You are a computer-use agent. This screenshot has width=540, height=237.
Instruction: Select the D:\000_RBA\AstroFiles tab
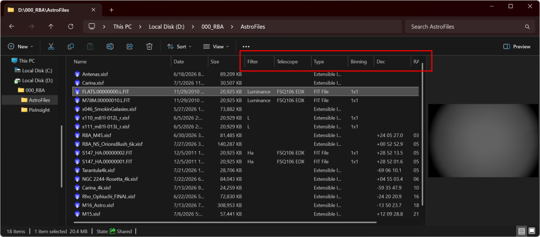tap(52, 10)
